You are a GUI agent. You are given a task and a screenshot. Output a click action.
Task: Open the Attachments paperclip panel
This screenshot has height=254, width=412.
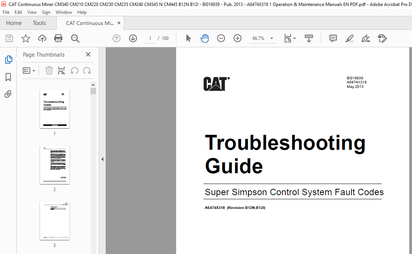tap(8, 94)
